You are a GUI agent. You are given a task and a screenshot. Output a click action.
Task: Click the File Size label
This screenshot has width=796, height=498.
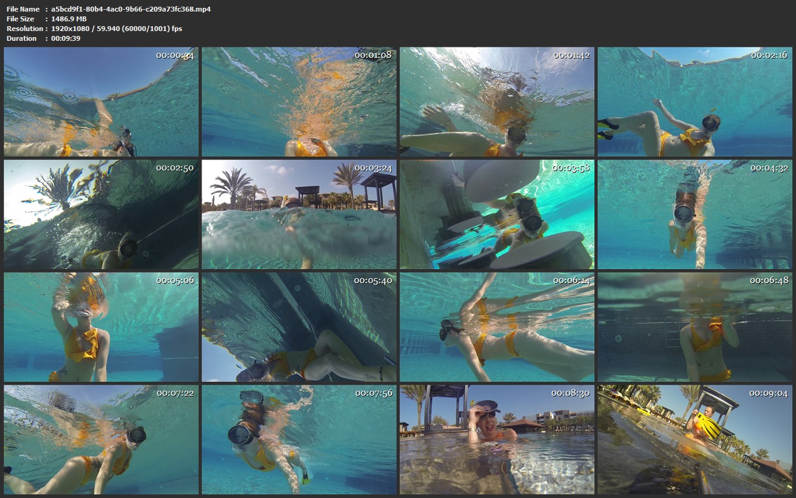[x=21, y=19]
